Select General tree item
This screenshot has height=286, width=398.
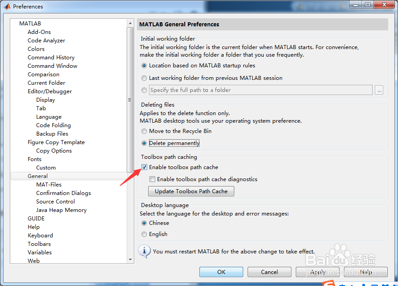[x=37, y=176]
